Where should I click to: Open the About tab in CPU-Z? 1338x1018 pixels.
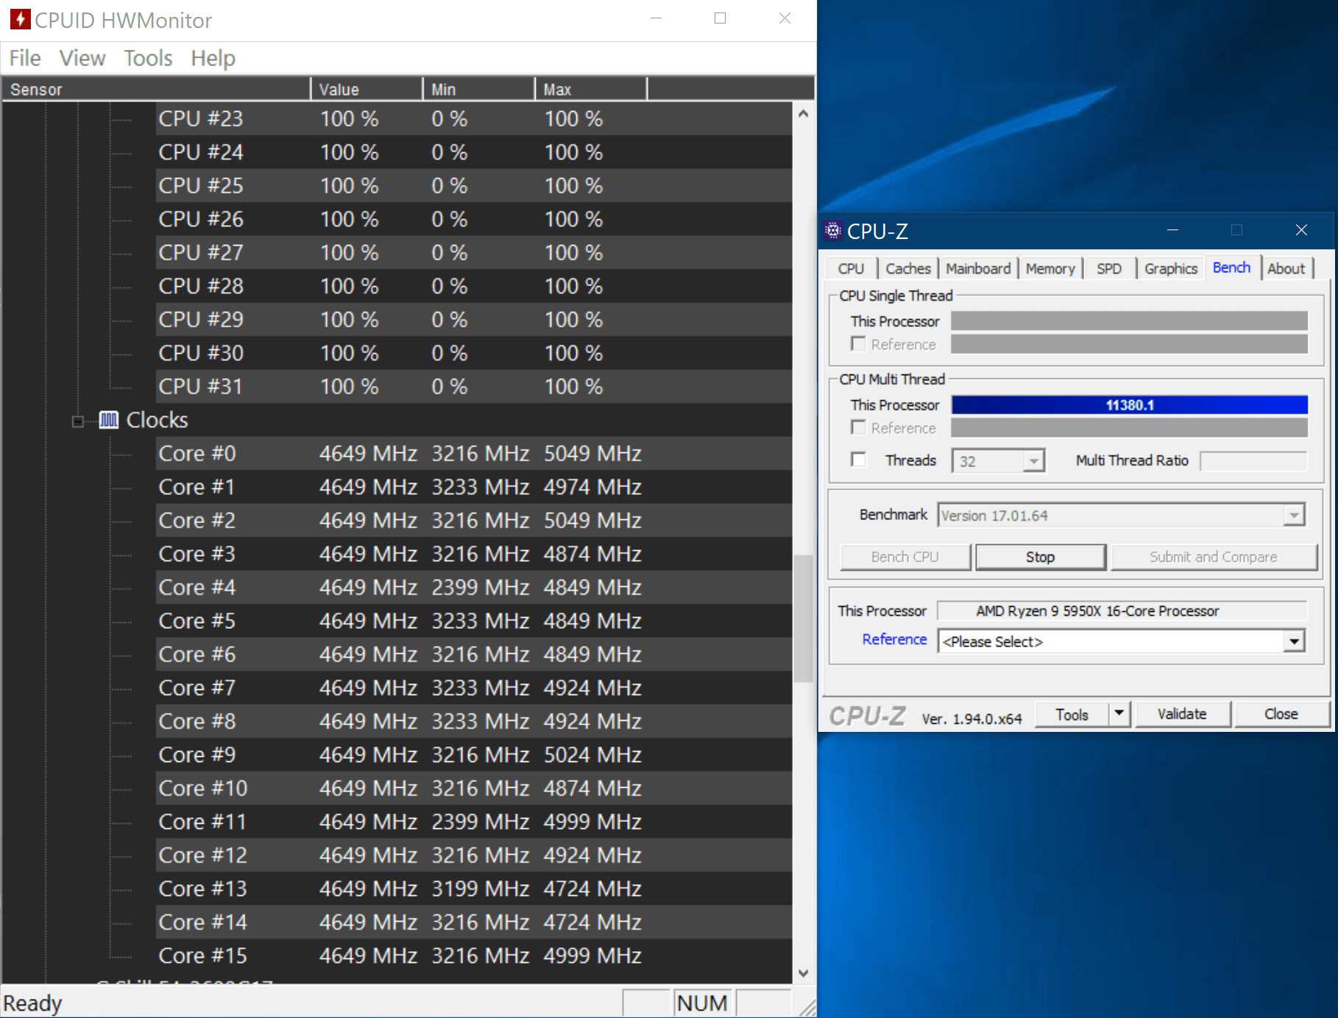tap(1286, 268)
